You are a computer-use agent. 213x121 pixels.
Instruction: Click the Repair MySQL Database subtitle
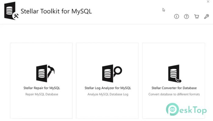point(42,94)
